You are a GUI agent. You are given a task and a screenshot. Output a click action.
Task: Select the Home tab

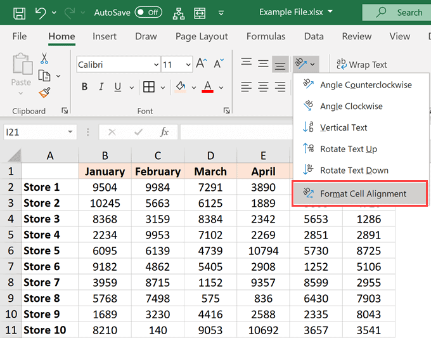pyautogui.click(x=61, y=36)
